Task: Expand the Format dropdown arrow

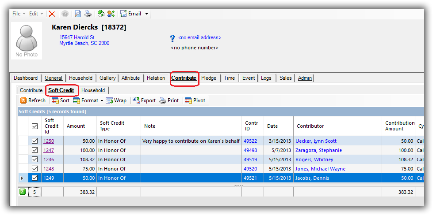Action: click(x=101, y=100)
